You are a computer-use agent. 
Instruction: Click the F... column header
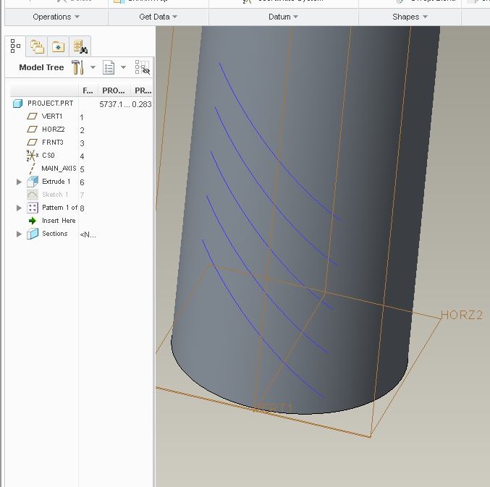coord(88,90)
